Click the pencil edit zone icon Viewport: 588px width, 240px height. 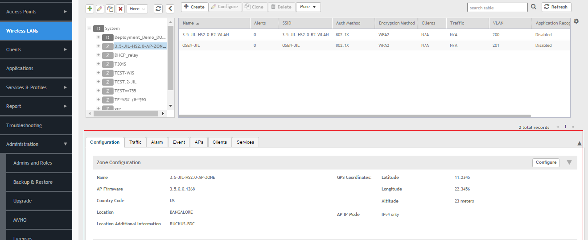tap(100, 8)
